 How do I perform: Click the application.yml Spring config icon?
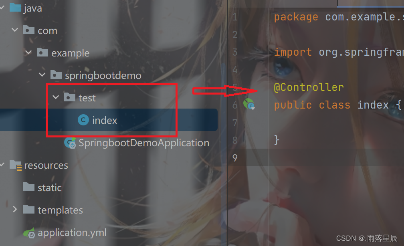click(x=29, y=233)
